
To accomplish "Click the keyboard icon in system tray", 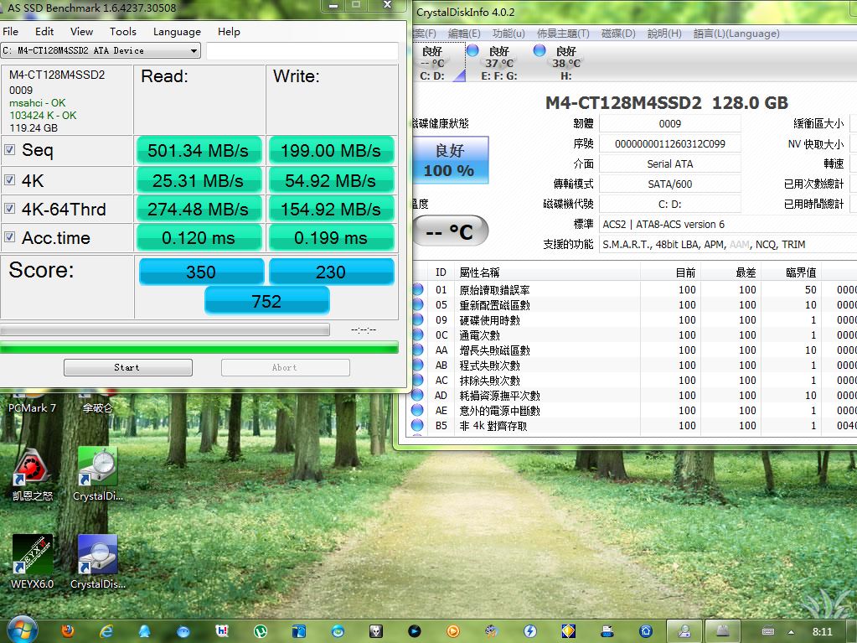I will point(768,631).
